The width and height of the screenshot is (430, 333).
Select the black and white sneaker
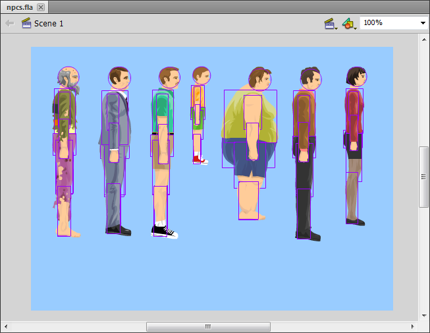point(164,232)
